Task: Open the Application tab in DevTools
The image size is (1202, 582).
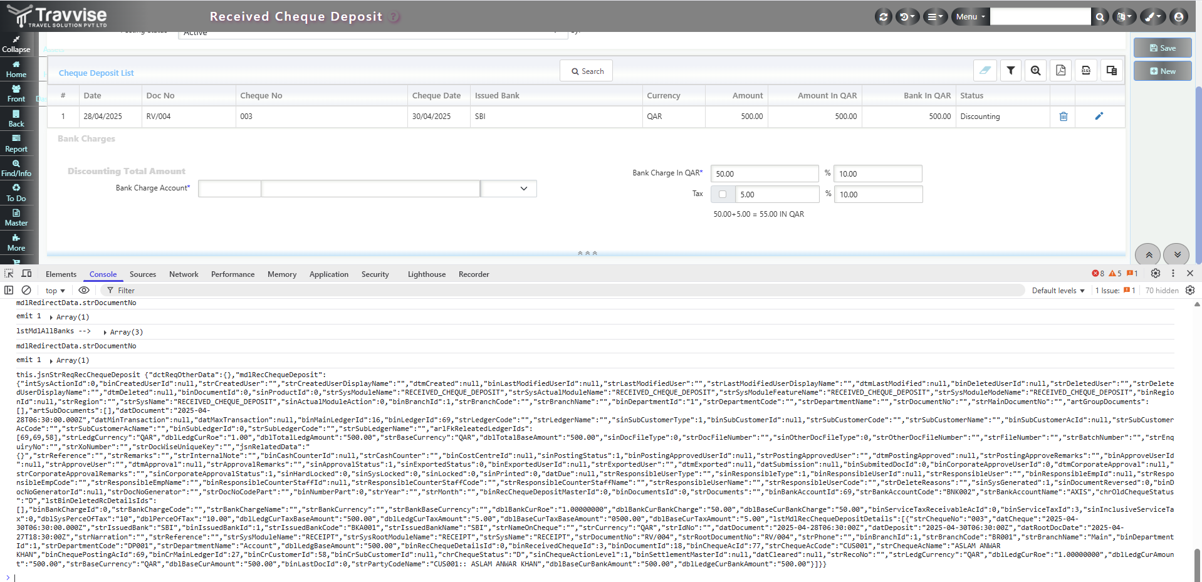Action: click(x=329, y=274)
